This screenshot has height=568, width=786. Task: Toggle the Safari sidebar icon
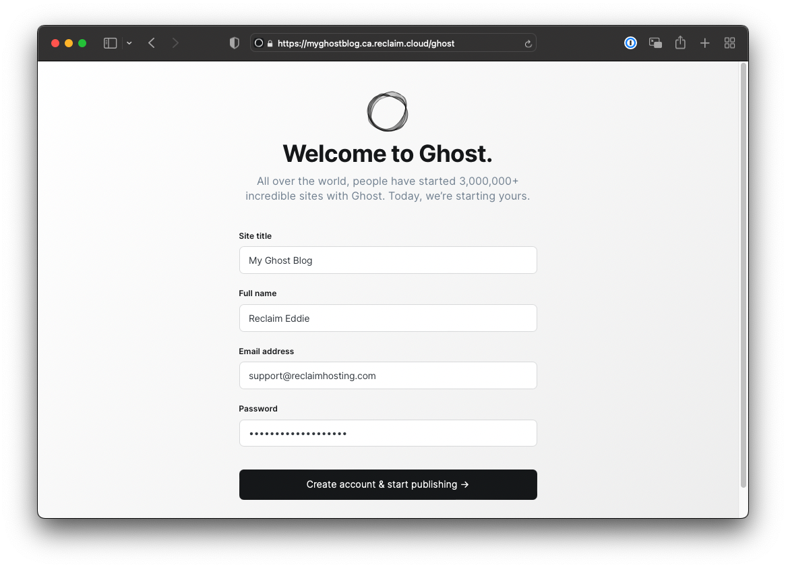pyautogui.click(x=111, y=43)
